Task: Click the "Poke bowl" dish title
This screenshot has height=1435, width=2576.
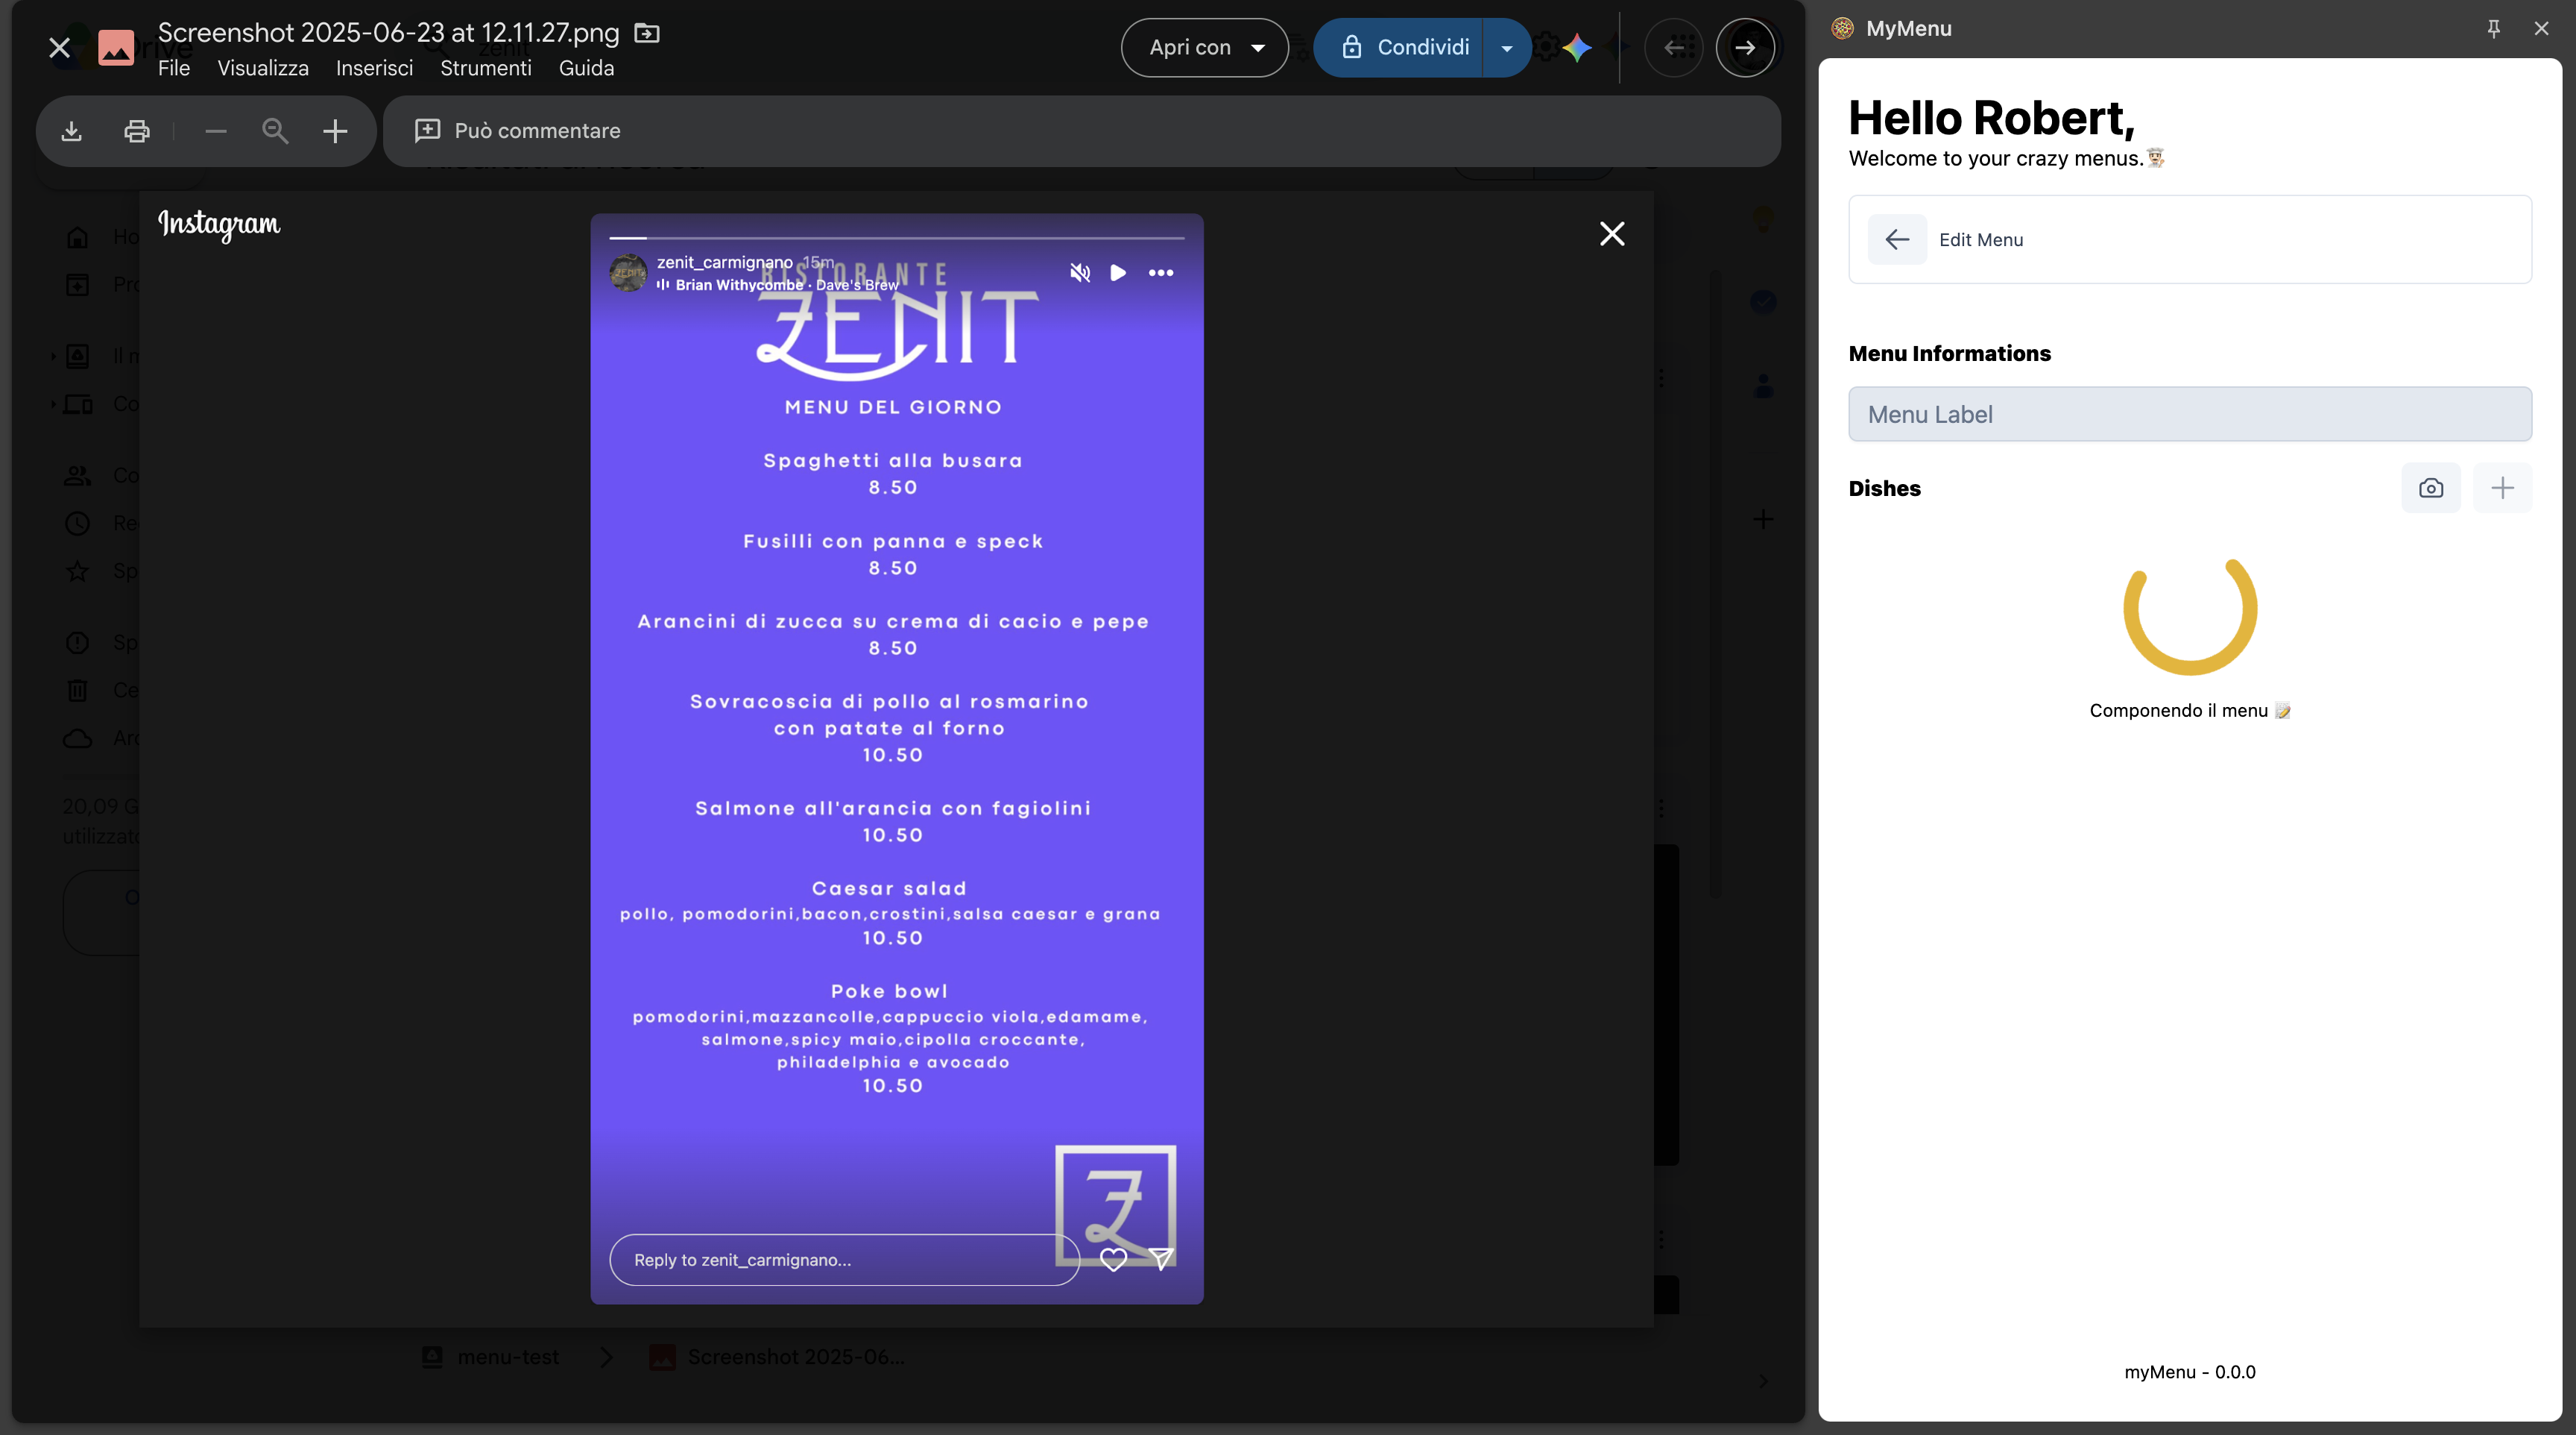Action: [889, 990]
